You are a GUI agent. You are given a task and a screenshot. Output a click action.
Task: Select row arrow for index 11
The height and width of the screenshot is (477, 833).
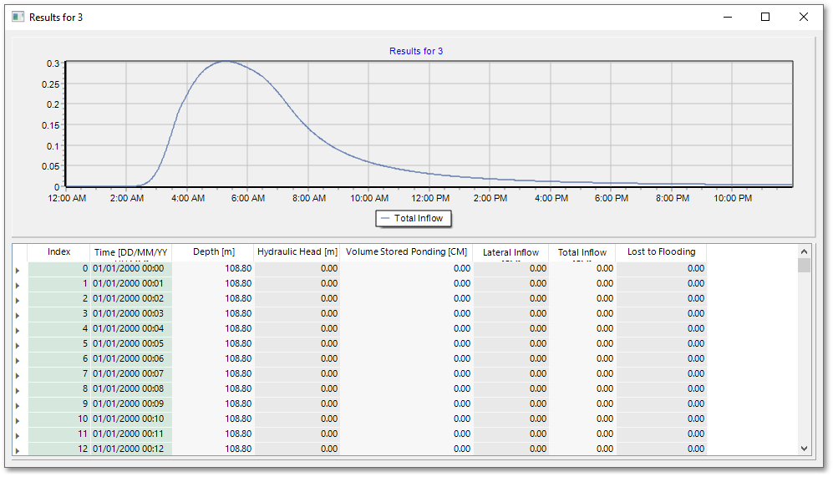click(x=18, y=435)
